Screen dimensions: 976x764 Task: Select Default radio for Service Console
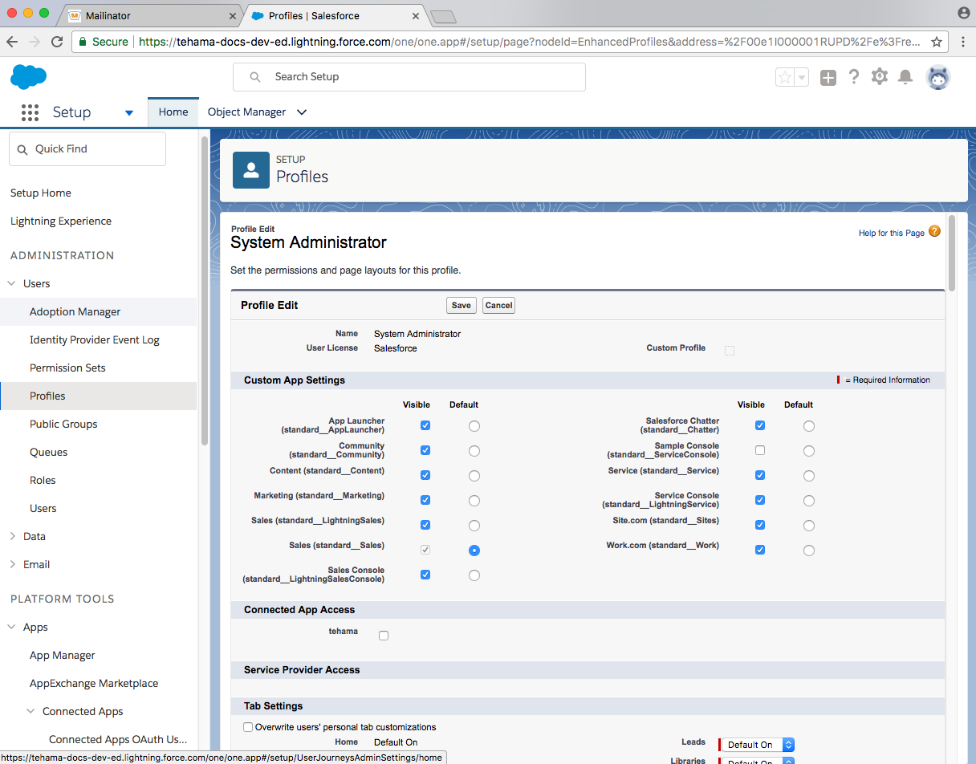click(x=809, y=501)
